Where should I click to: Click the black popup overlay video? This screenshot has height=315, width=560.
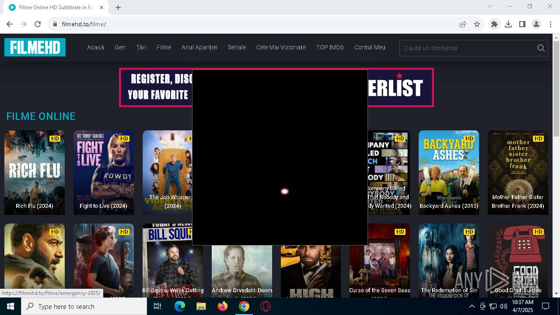coord(280,157)
